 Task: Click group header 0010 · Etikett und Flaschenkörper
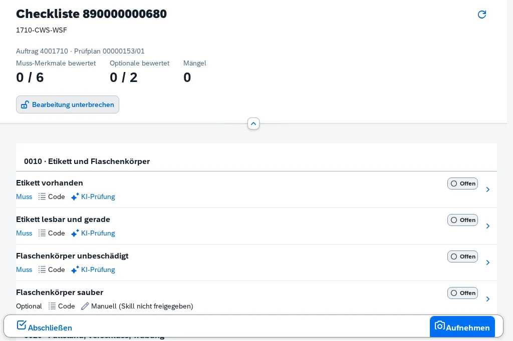pyautogui.click(x=87, y=161)
